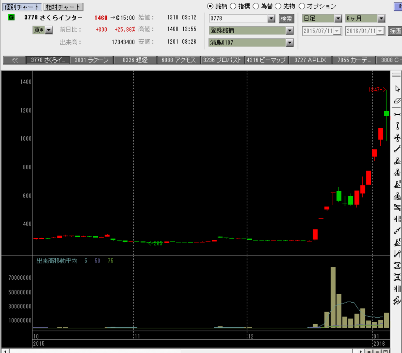The height and width of the screenshot is (353, 402).
Task: Click the current price 1460 value
Action: (x=101, y=18)
